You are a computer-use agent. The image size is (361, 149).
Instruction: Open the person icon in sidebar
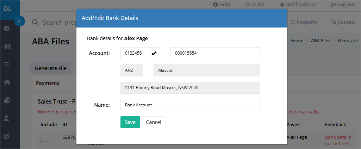[x=7, y=118]
